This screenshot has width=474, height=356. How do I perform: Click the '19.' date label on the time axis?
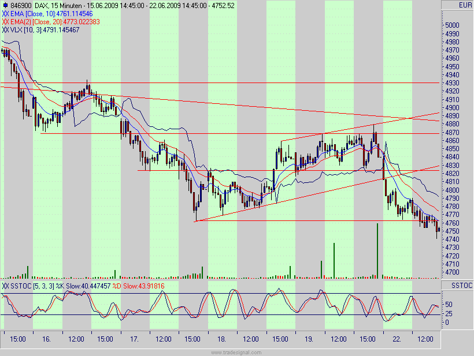pyautogui.click(x=309, y=339)
